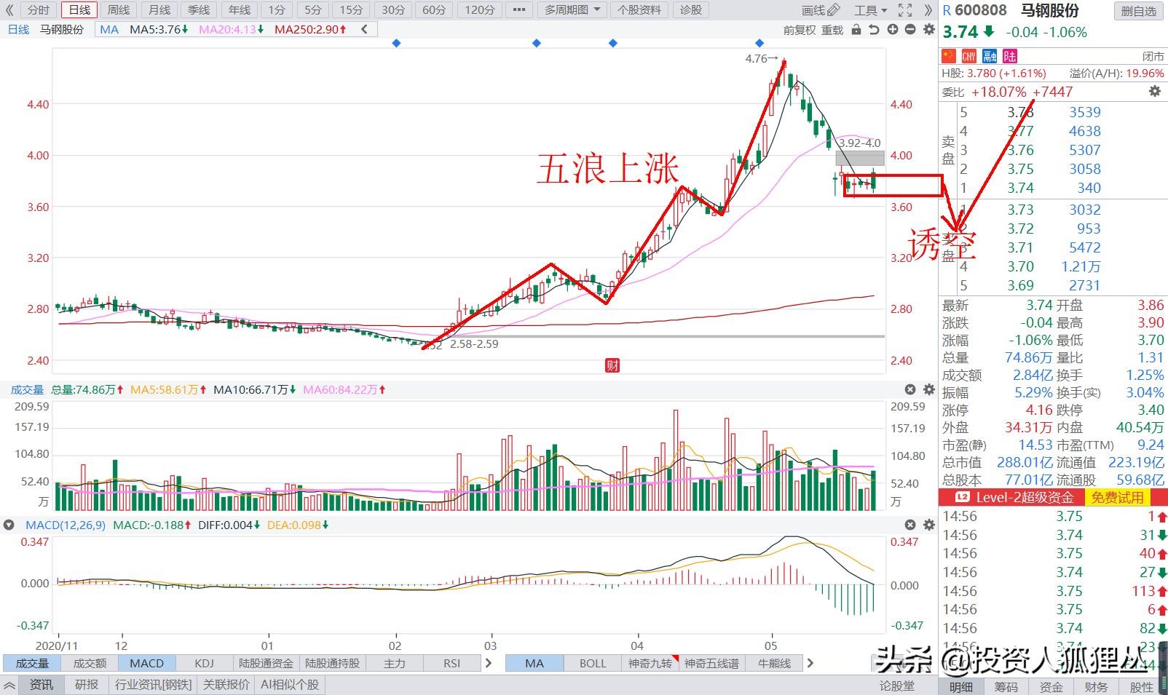Zoom out the chart with minus icon
This screenshot has width=1168, height=695.
[910, 30]
